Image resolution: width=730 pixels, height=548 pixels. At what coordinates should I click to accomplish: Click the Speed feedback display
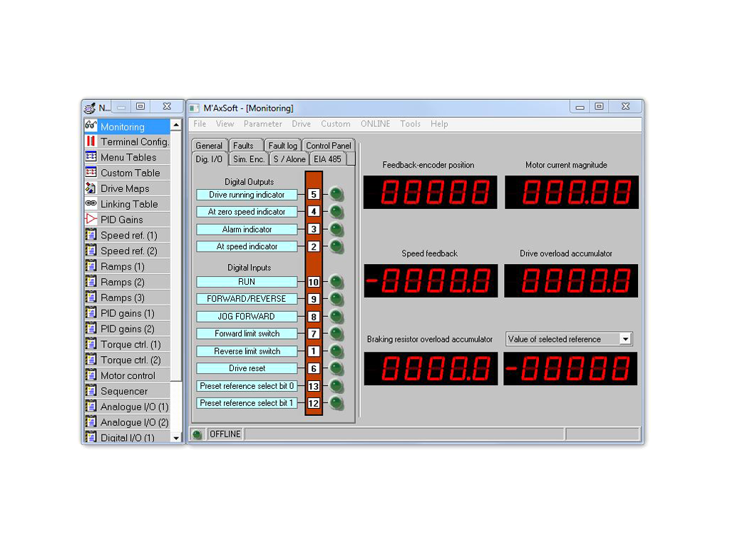coord(430,281)
